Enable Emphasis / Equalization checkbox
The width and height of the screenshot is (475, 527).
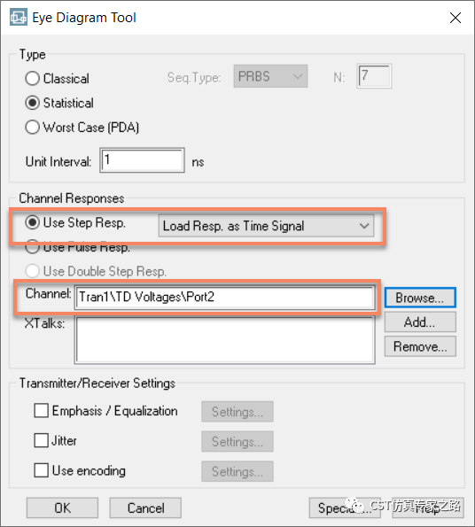coord(41,411)
